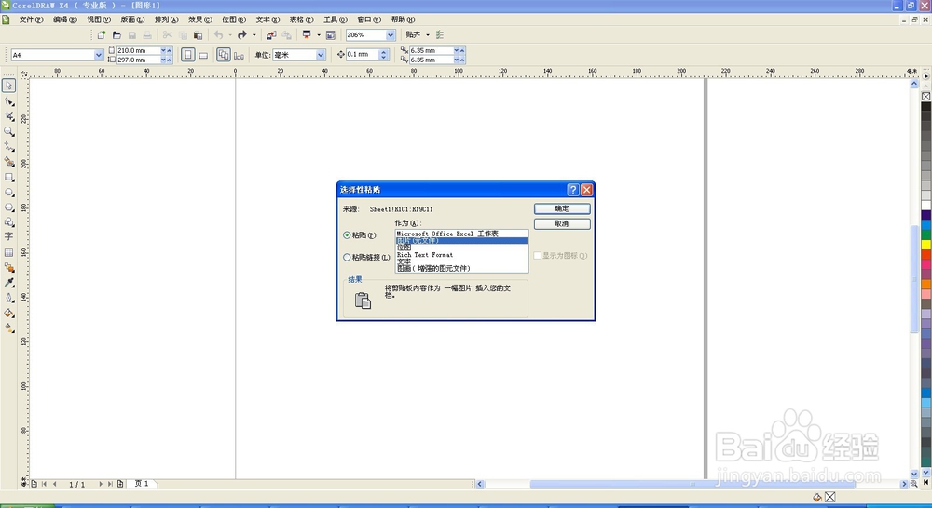The image size is (932, 508).
Task: Click the Import icon in toolbar
Action: click(x=271, y=35)
